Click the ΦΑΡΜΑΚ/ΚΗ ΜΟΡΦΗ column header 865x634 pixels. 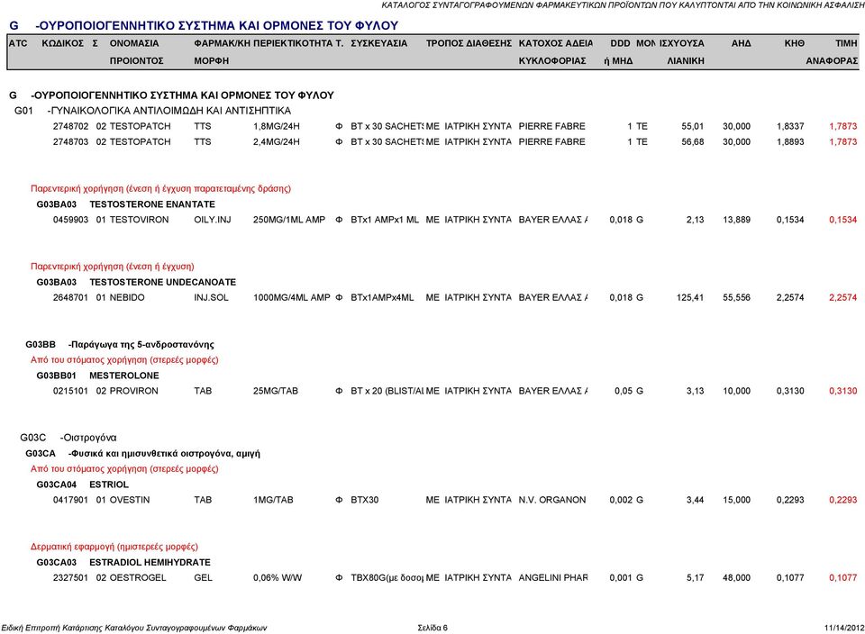pos(223,52)
